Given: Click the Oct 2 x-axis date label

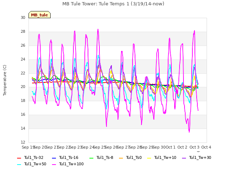Looking at the screenshot, I should [x=182, y=147].
